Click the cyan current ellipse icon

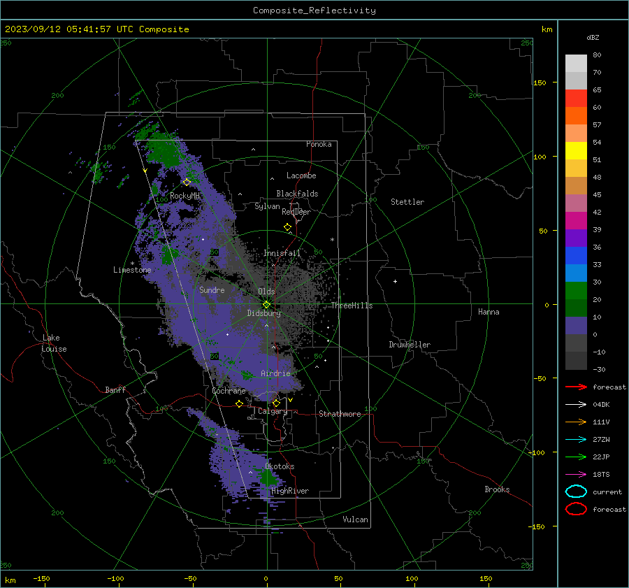pyautogui.click(x=576, y=492)
